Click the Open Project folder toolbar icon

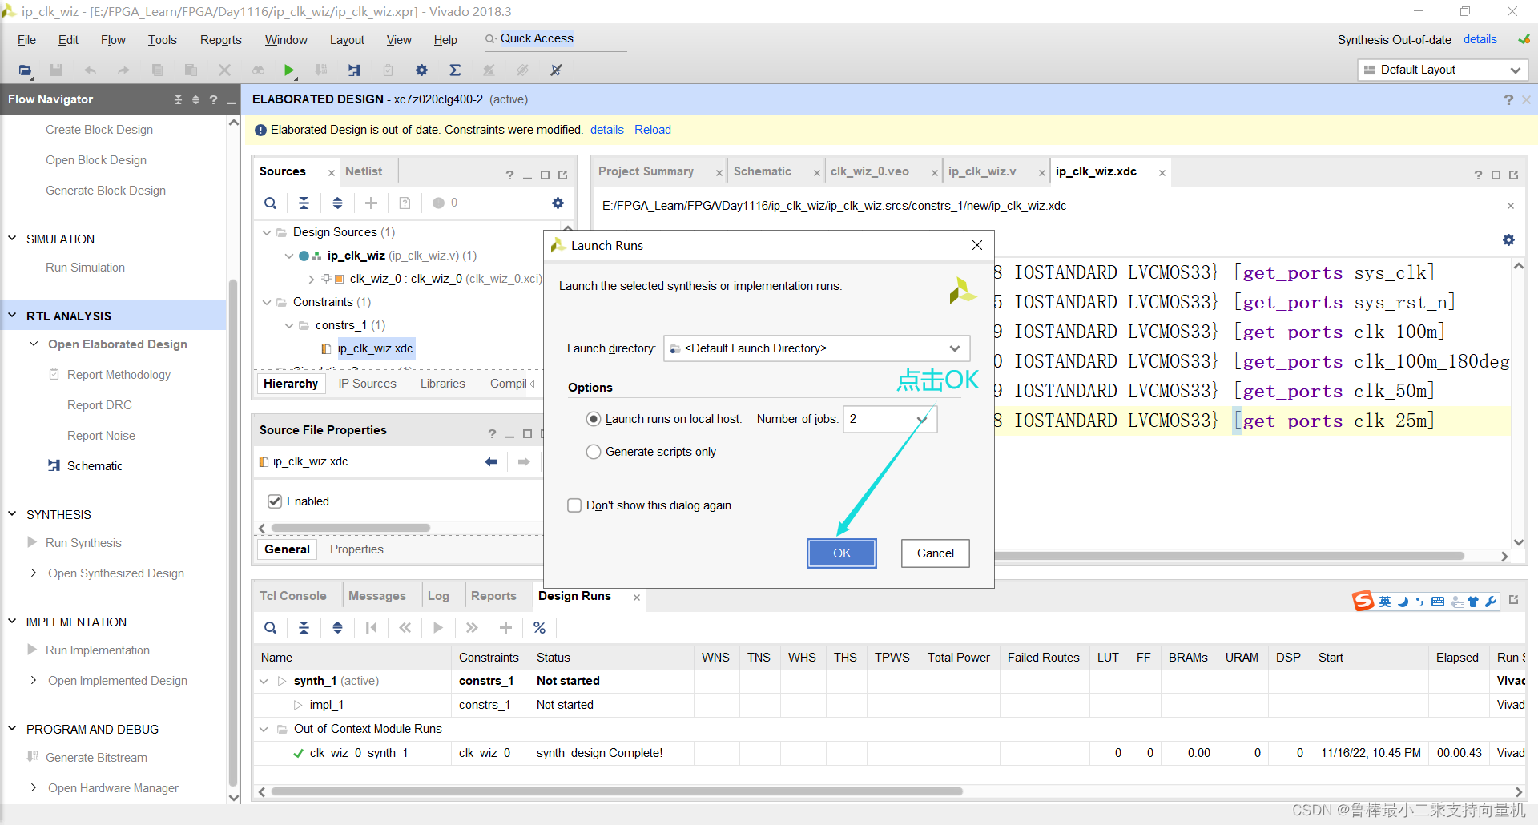click(x=25, y=70)
